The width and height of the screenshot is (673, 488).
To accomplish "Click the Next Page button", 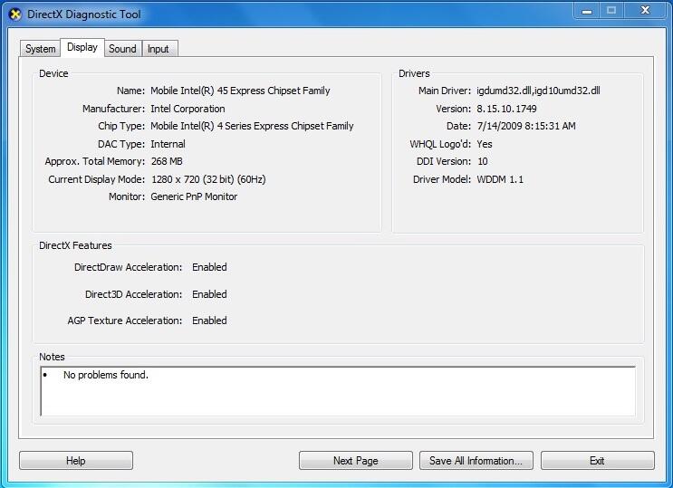I will pyautogui.click(x=356, y=461).
